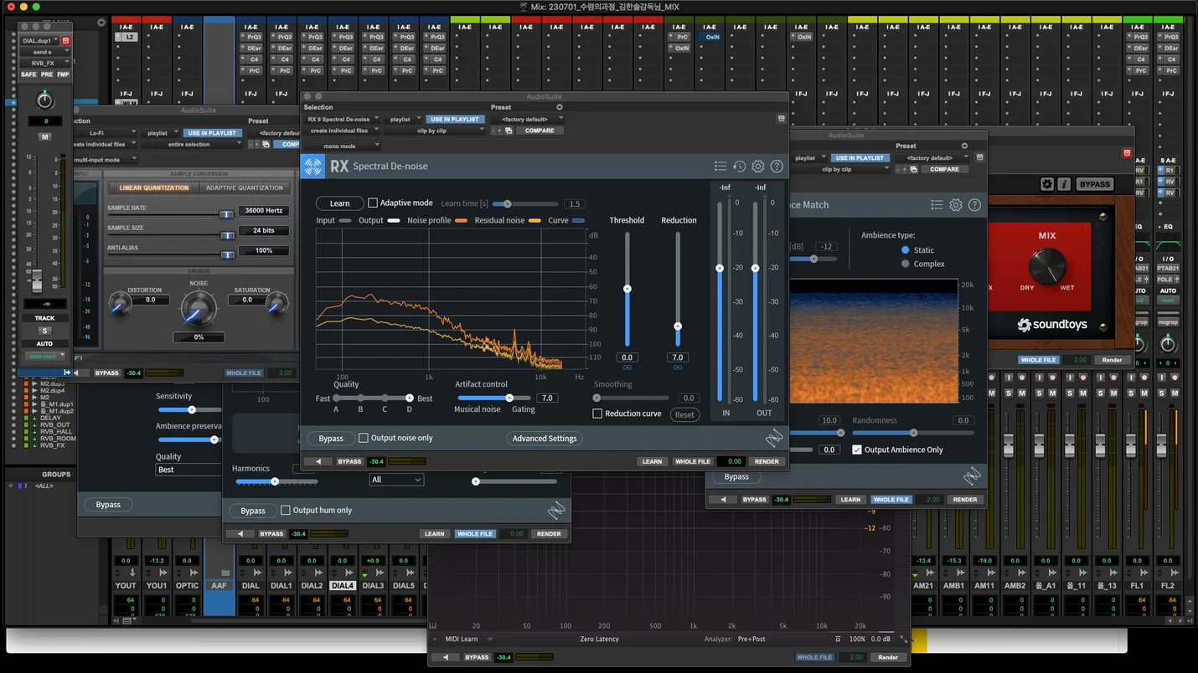
Task: Open preset list icon in Spectral De-noise header
Action: pos(720,167)
